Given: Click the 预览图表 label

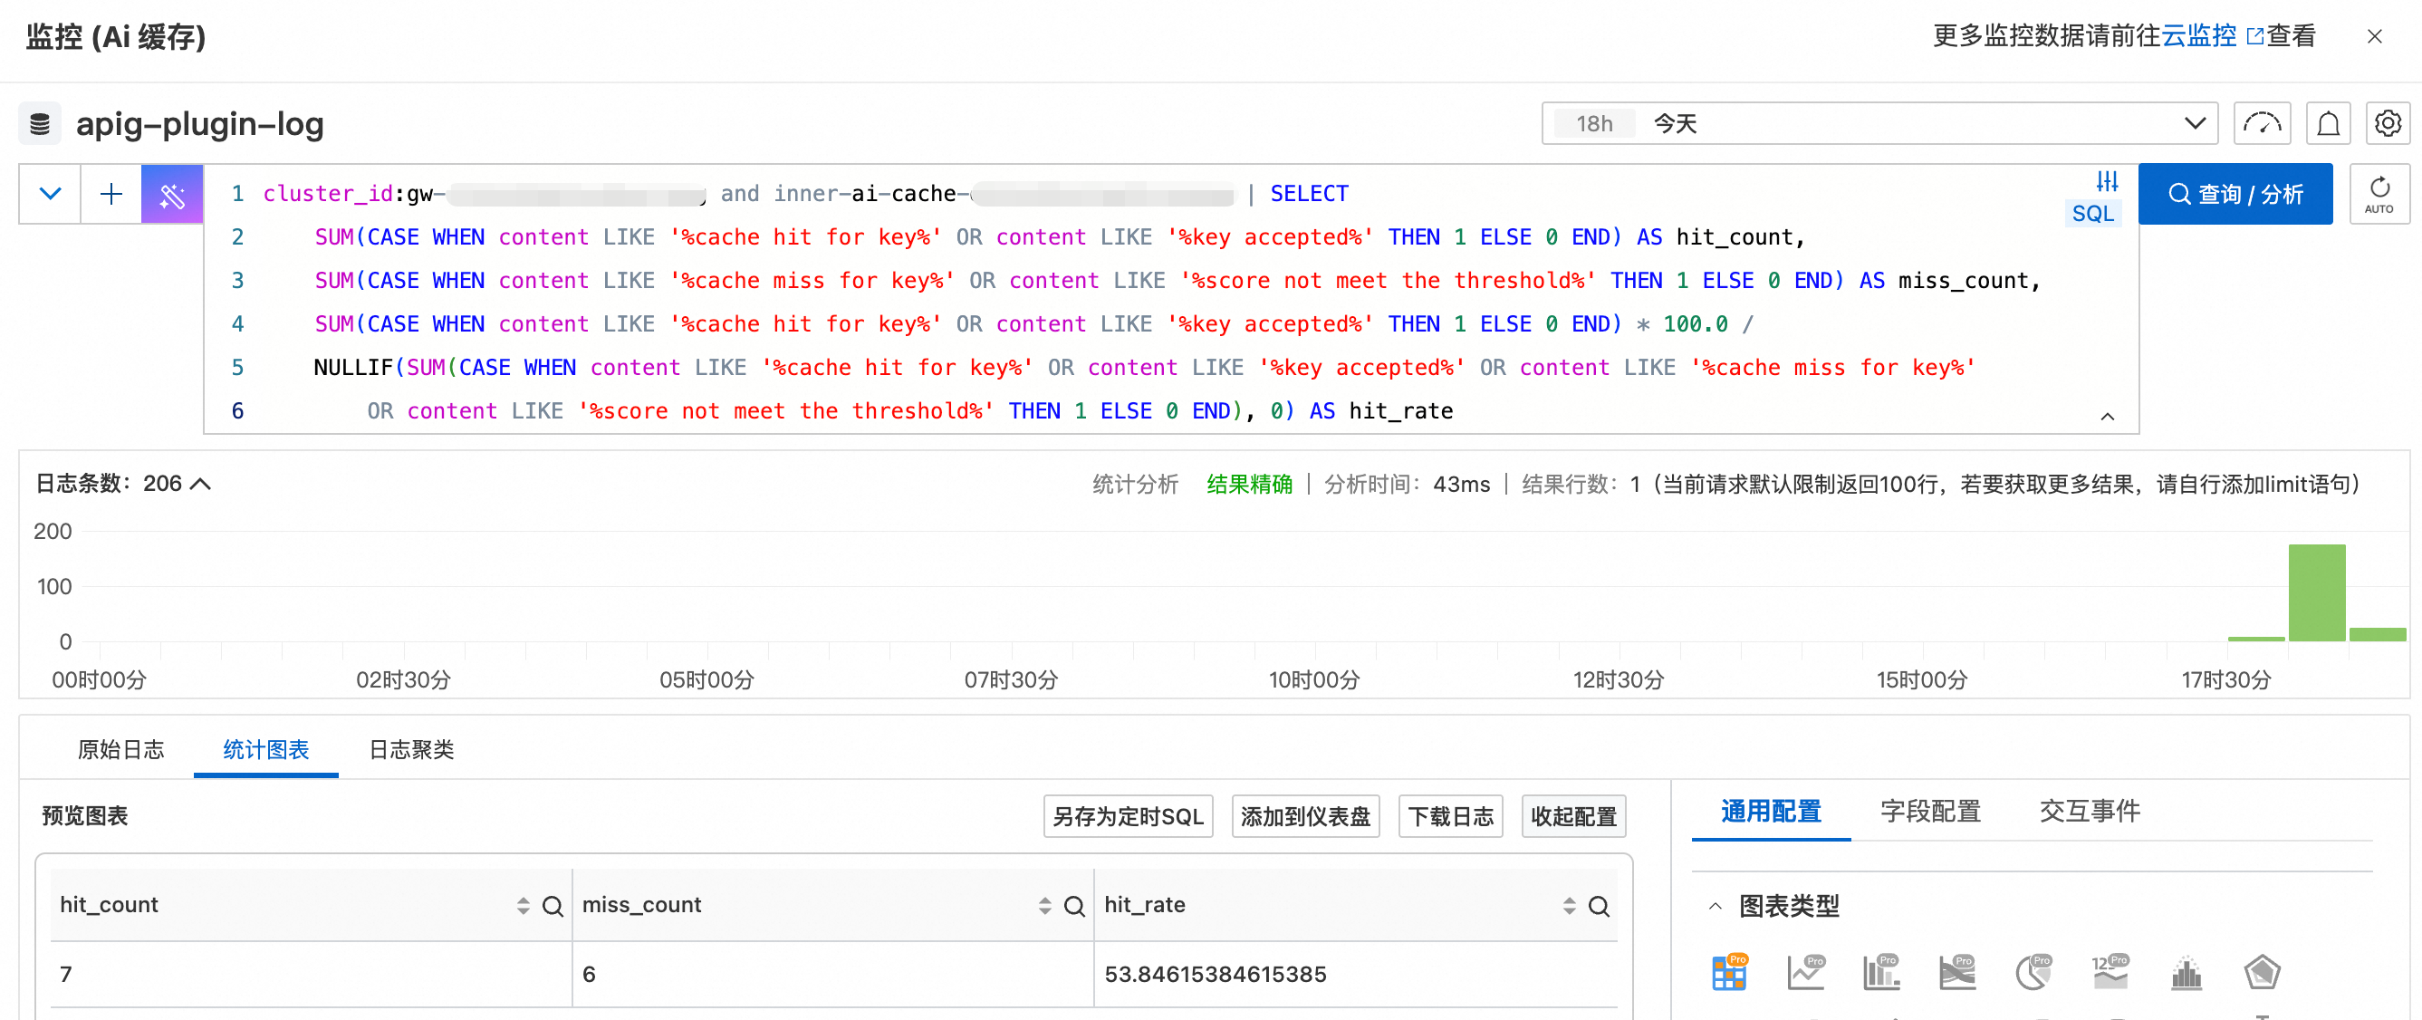Looking at the screenshot, I should click(x=84, y=816).
